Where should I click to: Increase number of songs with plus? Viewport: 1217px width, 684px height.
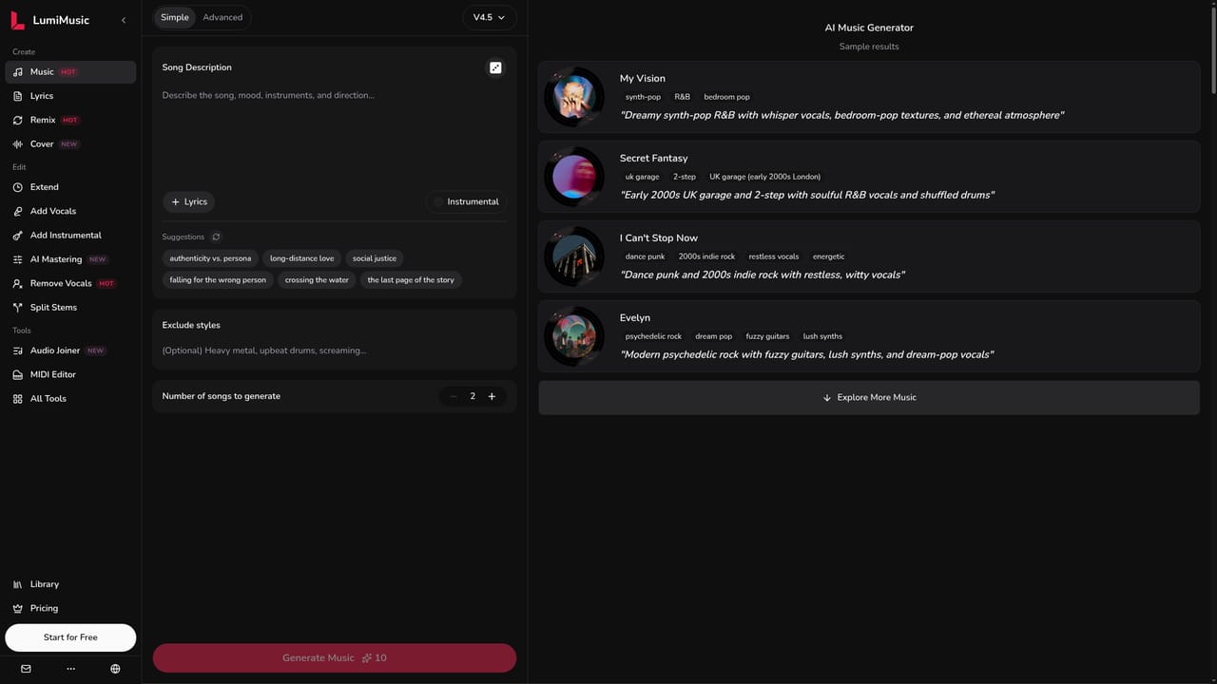[492, 396]
